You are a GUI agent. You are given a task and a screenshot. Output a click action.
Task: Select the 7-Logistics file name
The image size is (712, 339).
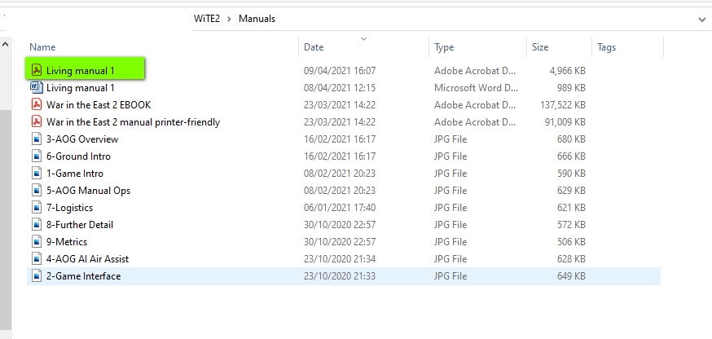(x=69, y=208)
